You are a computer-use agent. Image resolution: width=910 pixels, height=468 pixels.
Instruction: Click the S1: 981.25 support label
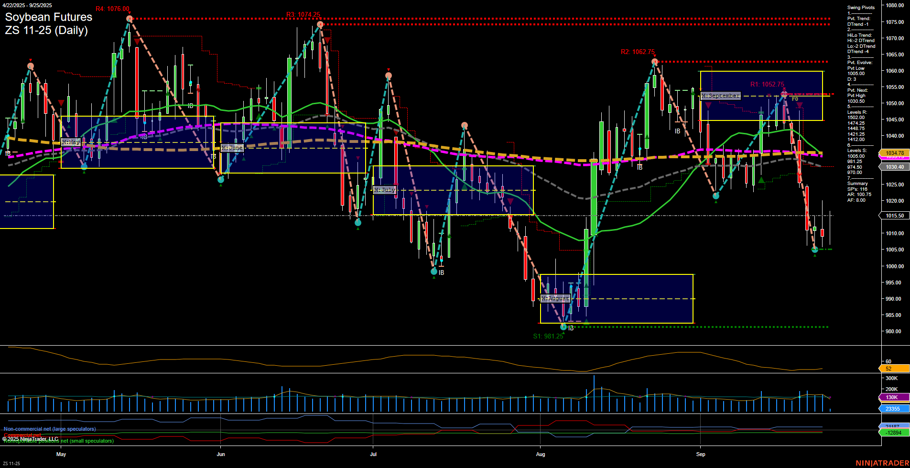pos(549,336)
